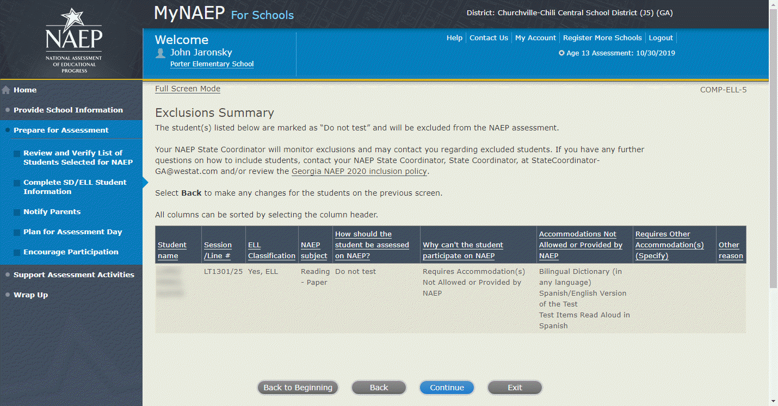The image size is (778, 406).
Task: Open Prepare for Assessment section
Action: [61, 130]
